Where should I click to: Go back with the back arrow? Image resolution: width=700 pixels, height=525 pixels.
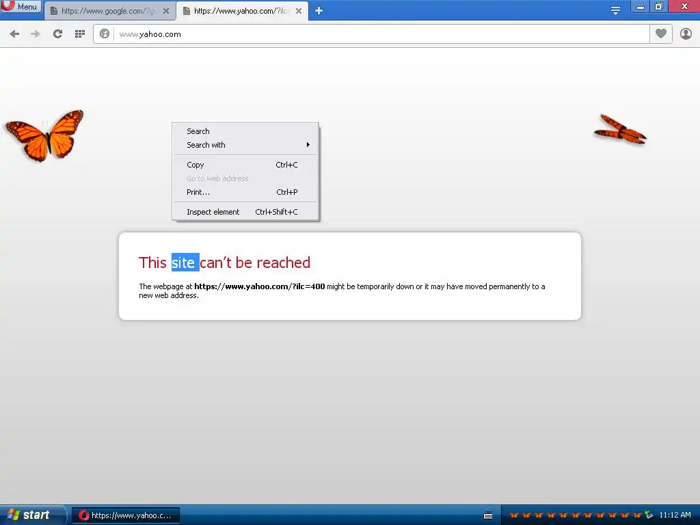point(14,34)
